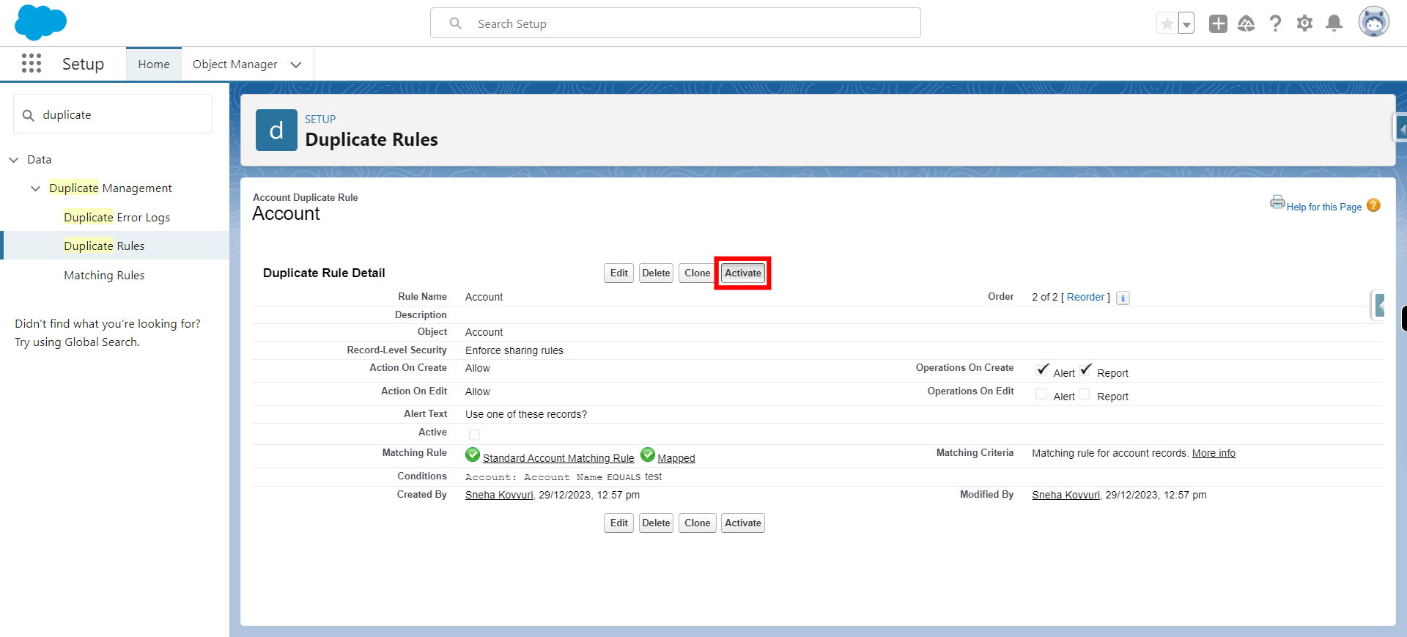Image resolution: width=1407 pixels, height=637 pixels.
Task: Open the Global Actions plus icon
Action: (x=1218, y=23)
